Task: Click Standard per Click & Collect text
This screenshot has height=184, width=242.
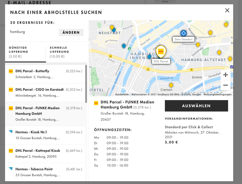Action: coord(189,127)
